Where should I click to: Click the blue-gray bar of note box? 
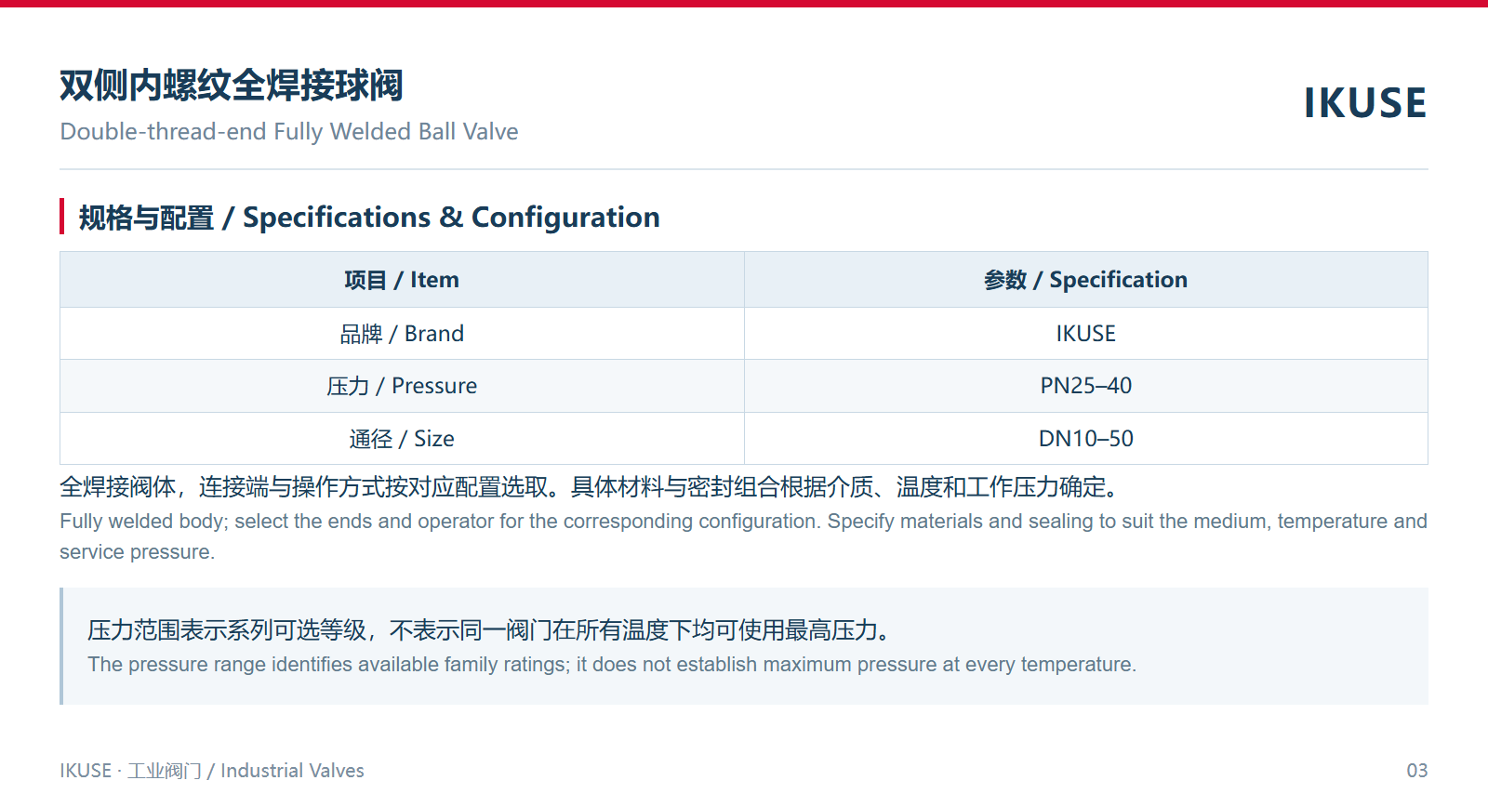tap(61, 646)
